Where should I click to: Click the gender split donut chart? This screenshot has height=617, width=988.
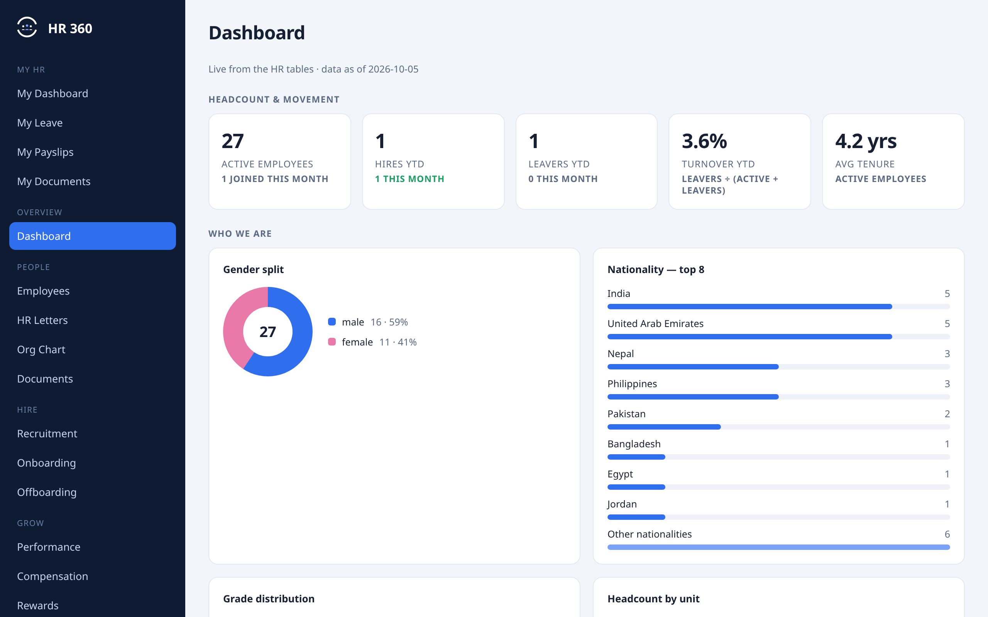tap(268, 332)
